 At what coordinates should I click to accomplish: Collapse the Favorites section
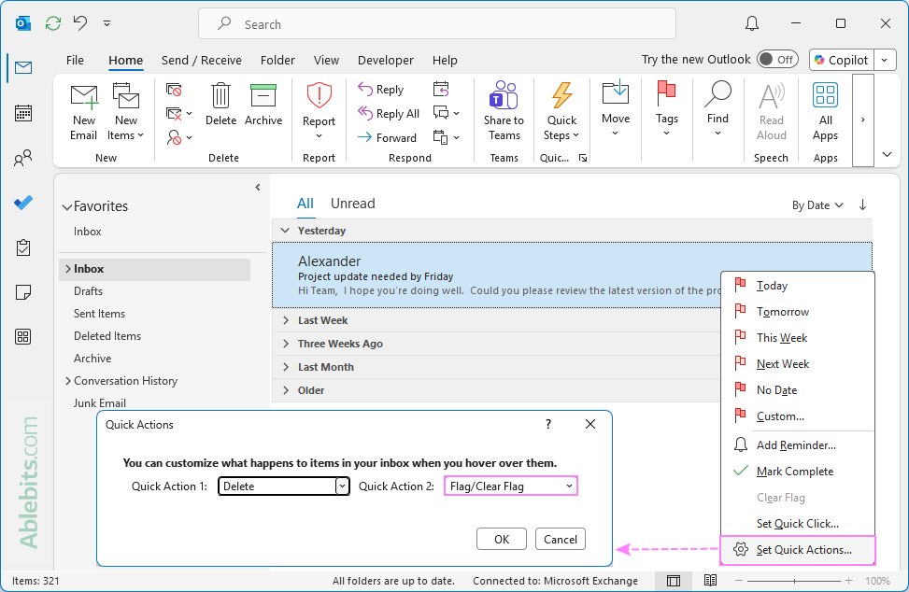pyautogui.click(x=67, y=206)
